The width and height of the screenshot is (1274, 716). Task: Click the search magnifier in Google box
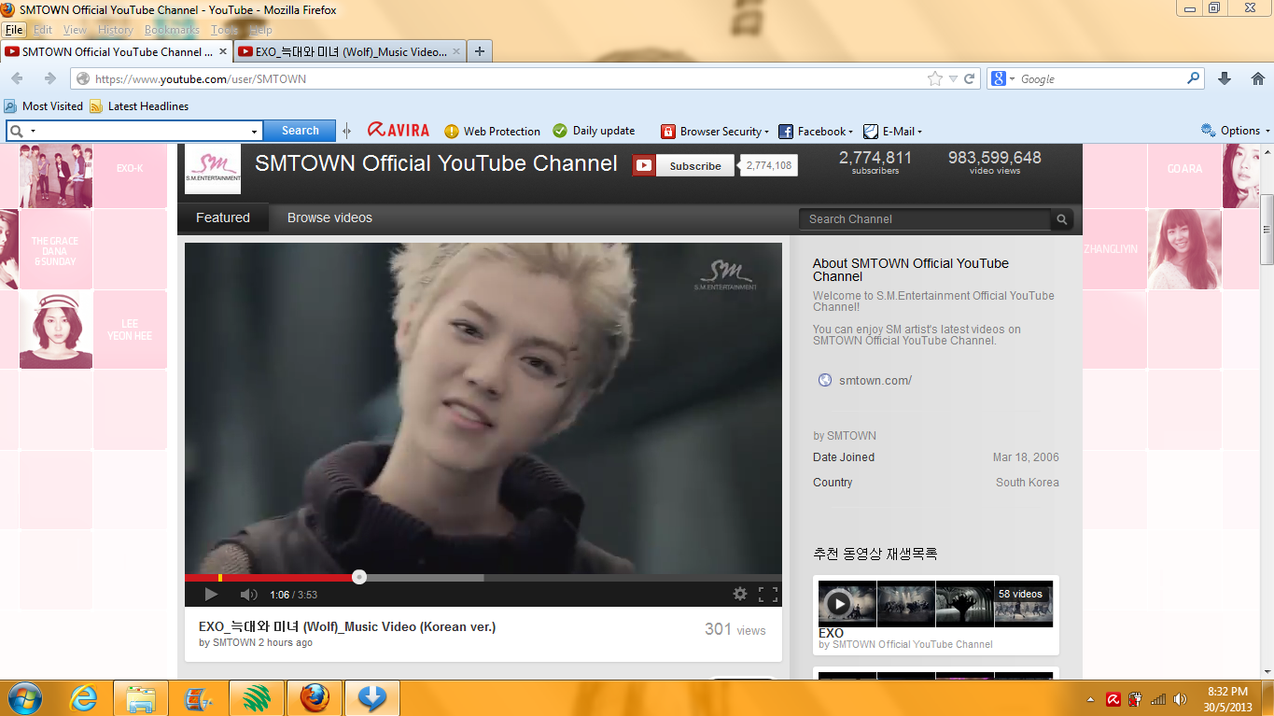click(x=1194, y=79)
